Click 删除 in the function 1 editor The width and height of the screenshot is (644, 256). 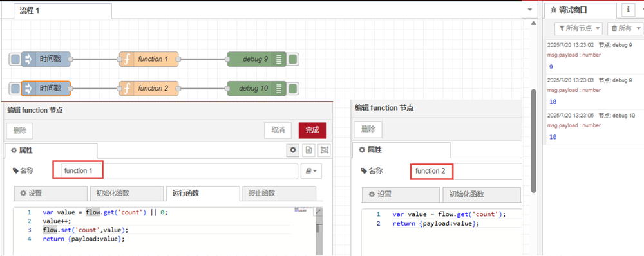click(20, 131)
